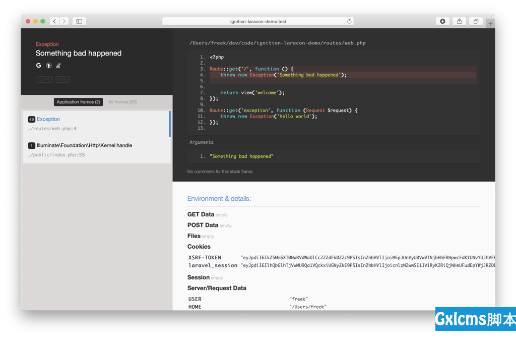The width and height of the screenshot is (516, 338).
Task: Show all tabs overview
Action: pos(475,21)
